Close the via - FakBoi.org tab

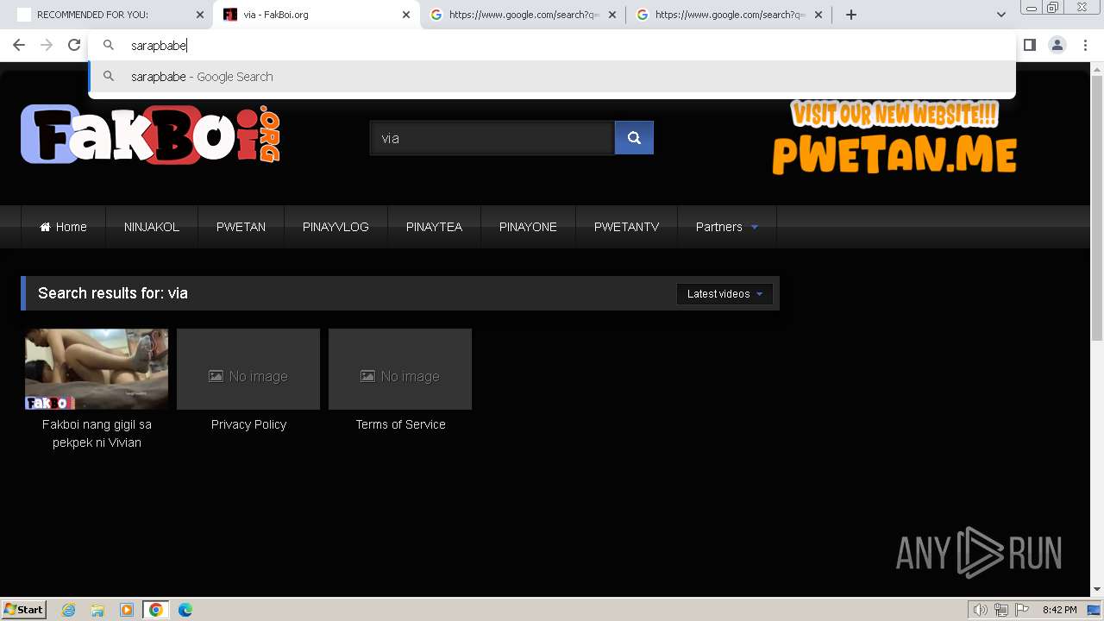405,15
